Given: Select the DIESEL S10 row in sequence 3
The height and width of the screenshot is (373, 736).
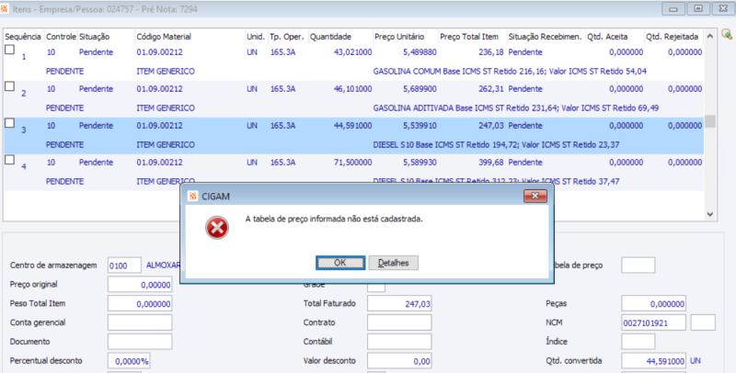Looking at the screenshot, I should click(x=354, y=135).
